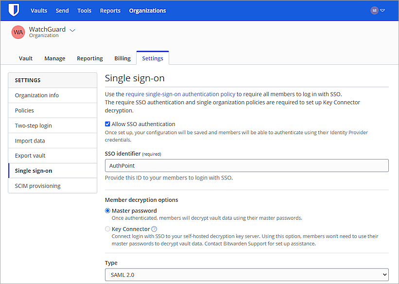Screen dimensions: 399x284
Task: Switch to the Billing tab
Action: coord(122,58)
